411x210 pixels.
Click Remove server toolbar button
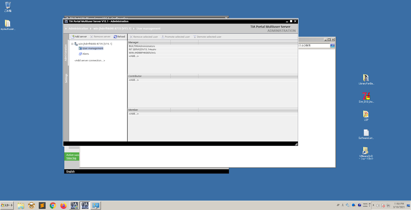coord(100,37)
